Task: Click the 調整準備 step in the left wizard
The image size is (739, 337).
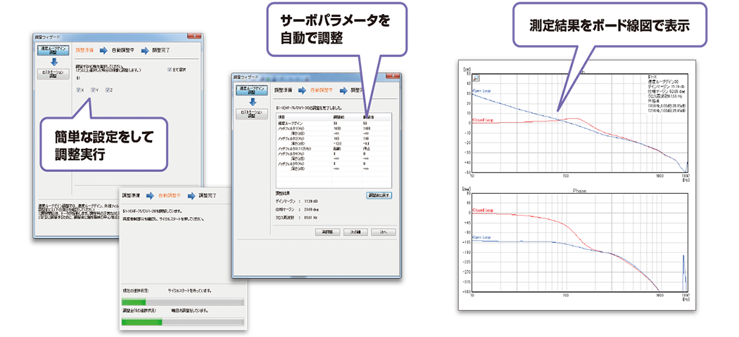Action: point(84,51)
